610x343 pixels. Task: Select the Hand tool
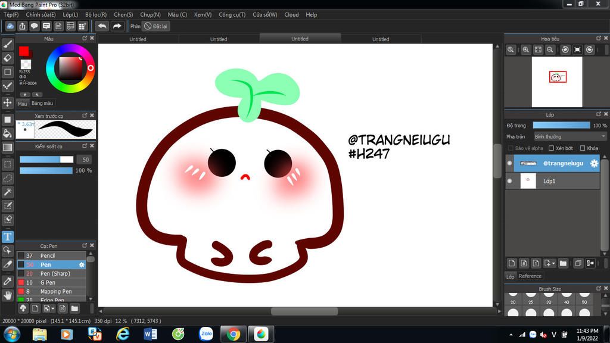coord(7,295)
